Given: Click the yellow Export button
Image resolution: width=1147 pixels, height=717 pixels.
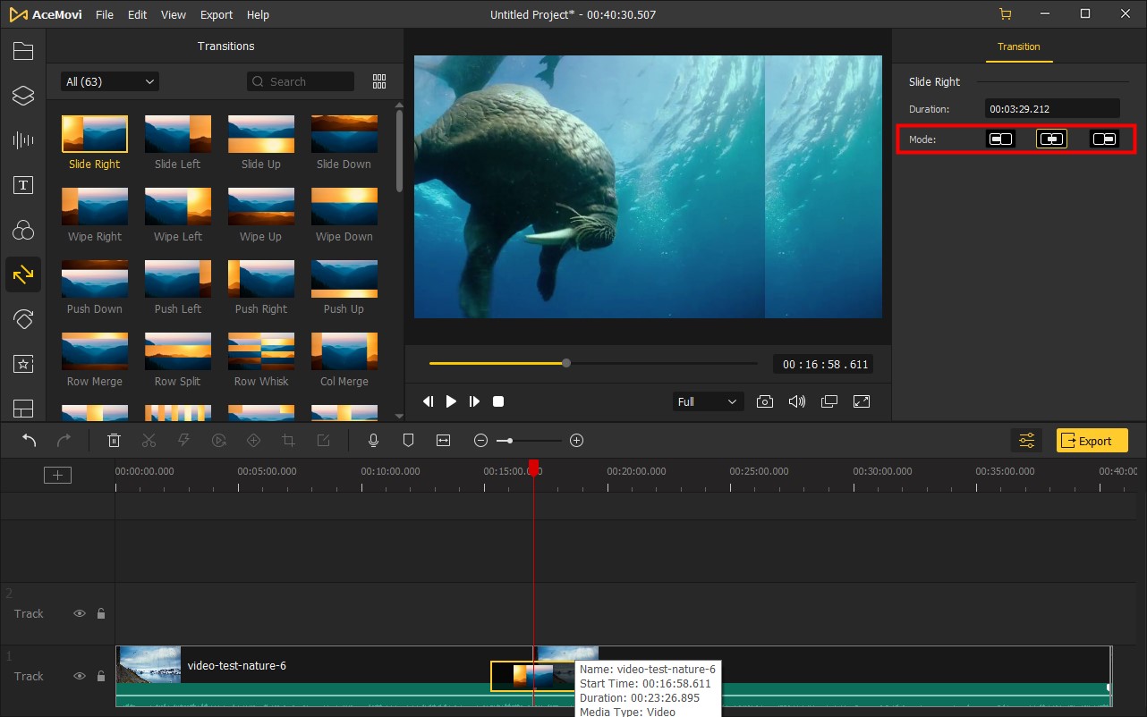Looking at the screenshot, I should pyautogui.click(x=1092, y=441).
